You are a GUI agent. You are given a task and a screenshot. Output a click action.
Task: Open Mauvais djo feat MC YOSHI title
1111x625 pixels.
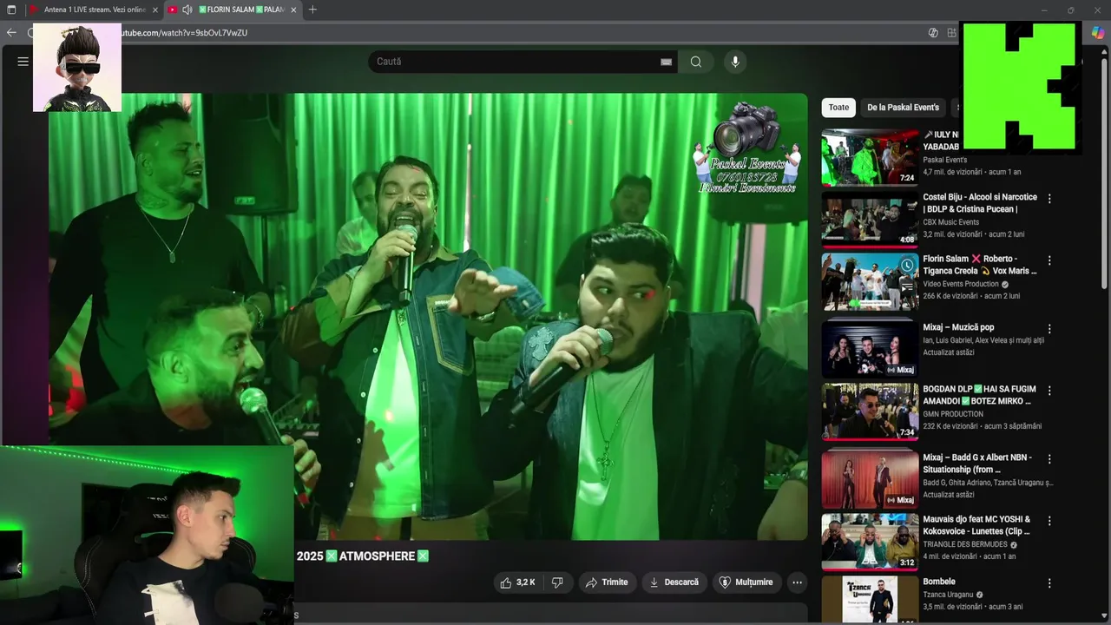coord(976,525)
